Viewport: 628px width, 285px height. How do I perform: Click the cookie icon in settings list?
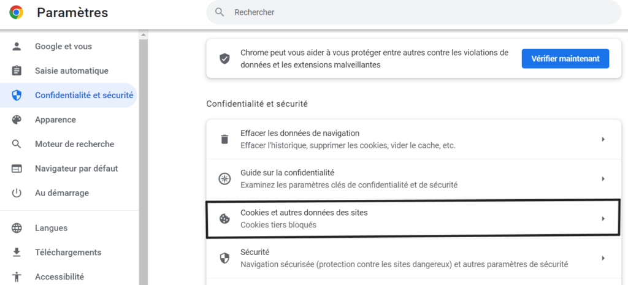pyautogui.click(x=224, y=219)
